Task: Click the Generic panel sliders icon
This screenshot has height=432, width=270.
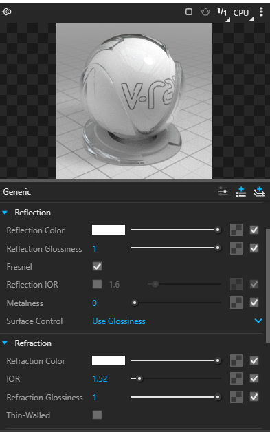Action: click(223, 191)
